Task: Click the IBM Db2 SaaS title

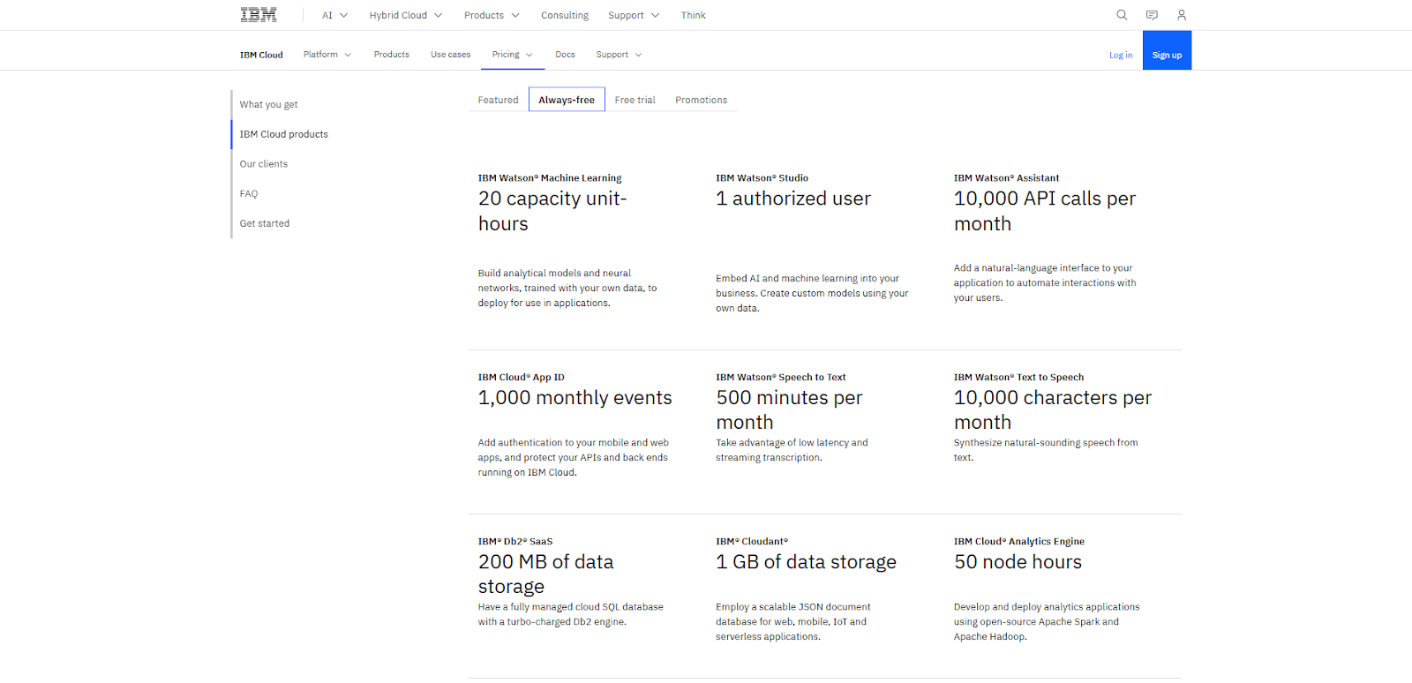Action: point(514,542)
